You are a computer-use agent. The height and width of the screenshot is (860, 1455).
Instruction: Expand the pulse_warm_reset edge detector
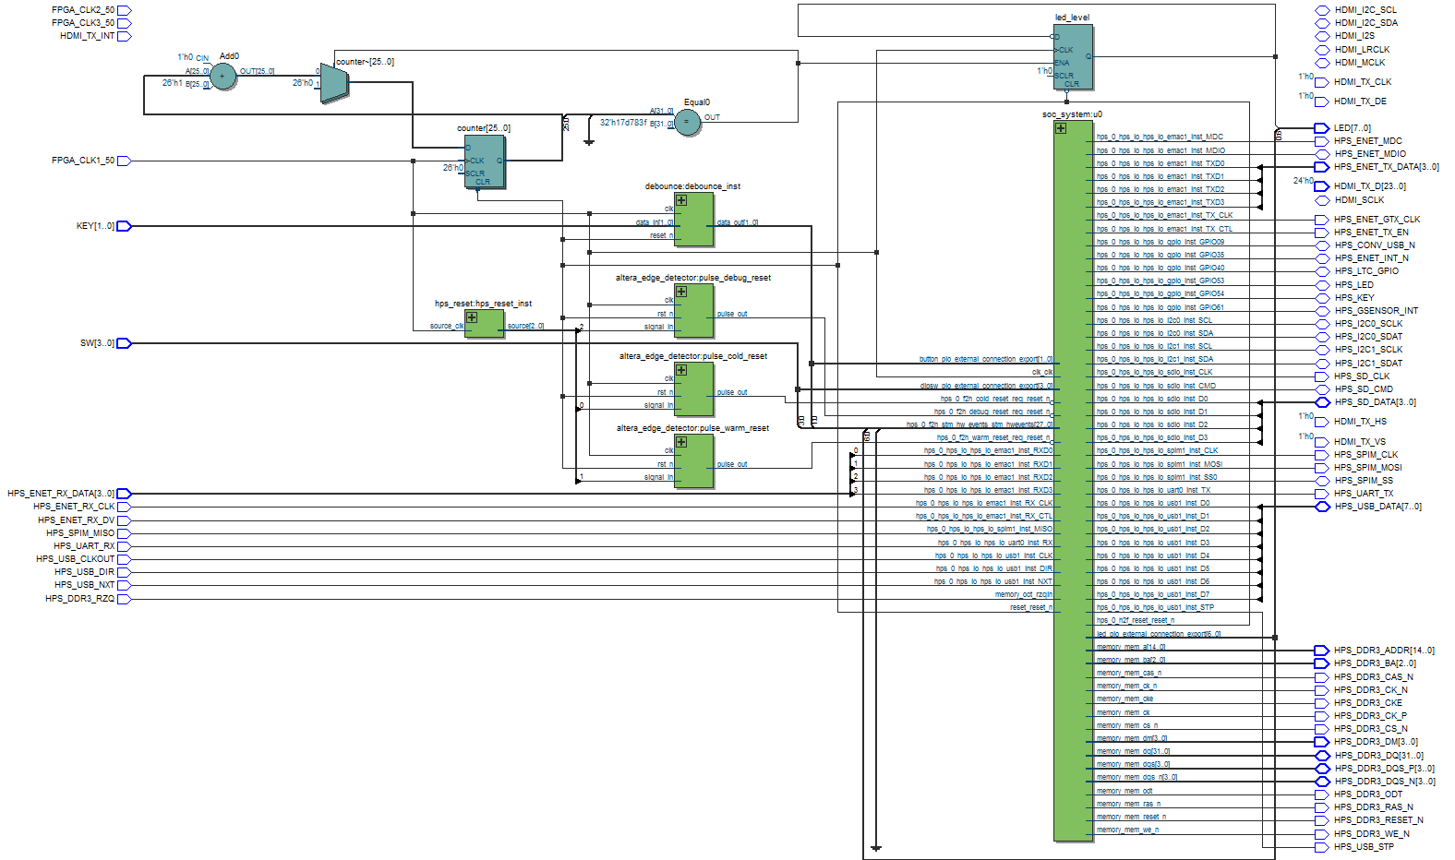click(681, 442)
